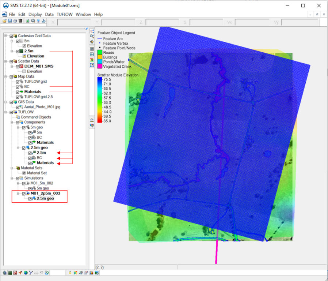Select the Cartesian Grid module icon
Viewport: 328px width, 281px height.
click(x=10, y=273)
